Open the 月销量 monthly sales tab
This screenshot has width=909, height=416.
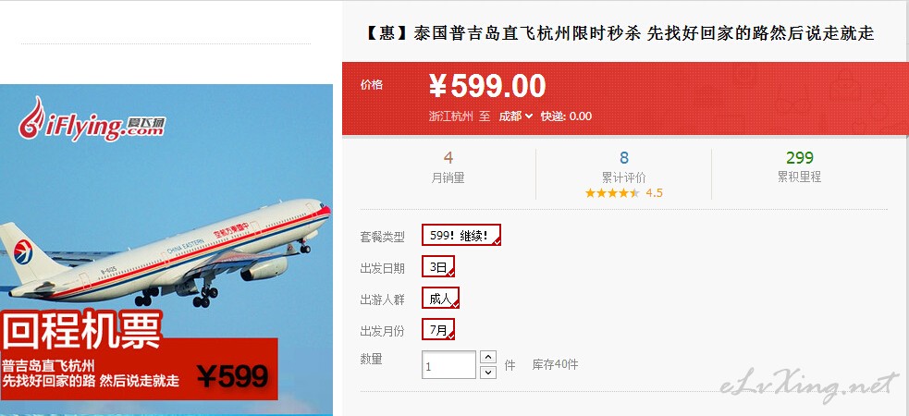pos(448,168)
